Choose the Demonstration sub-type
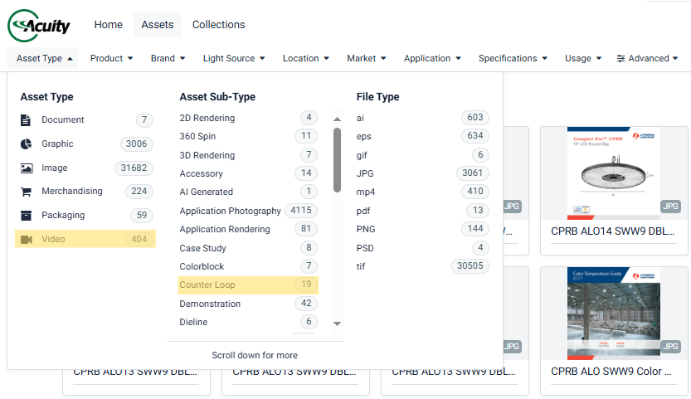The image size is (691, 399). click(210, 304)
